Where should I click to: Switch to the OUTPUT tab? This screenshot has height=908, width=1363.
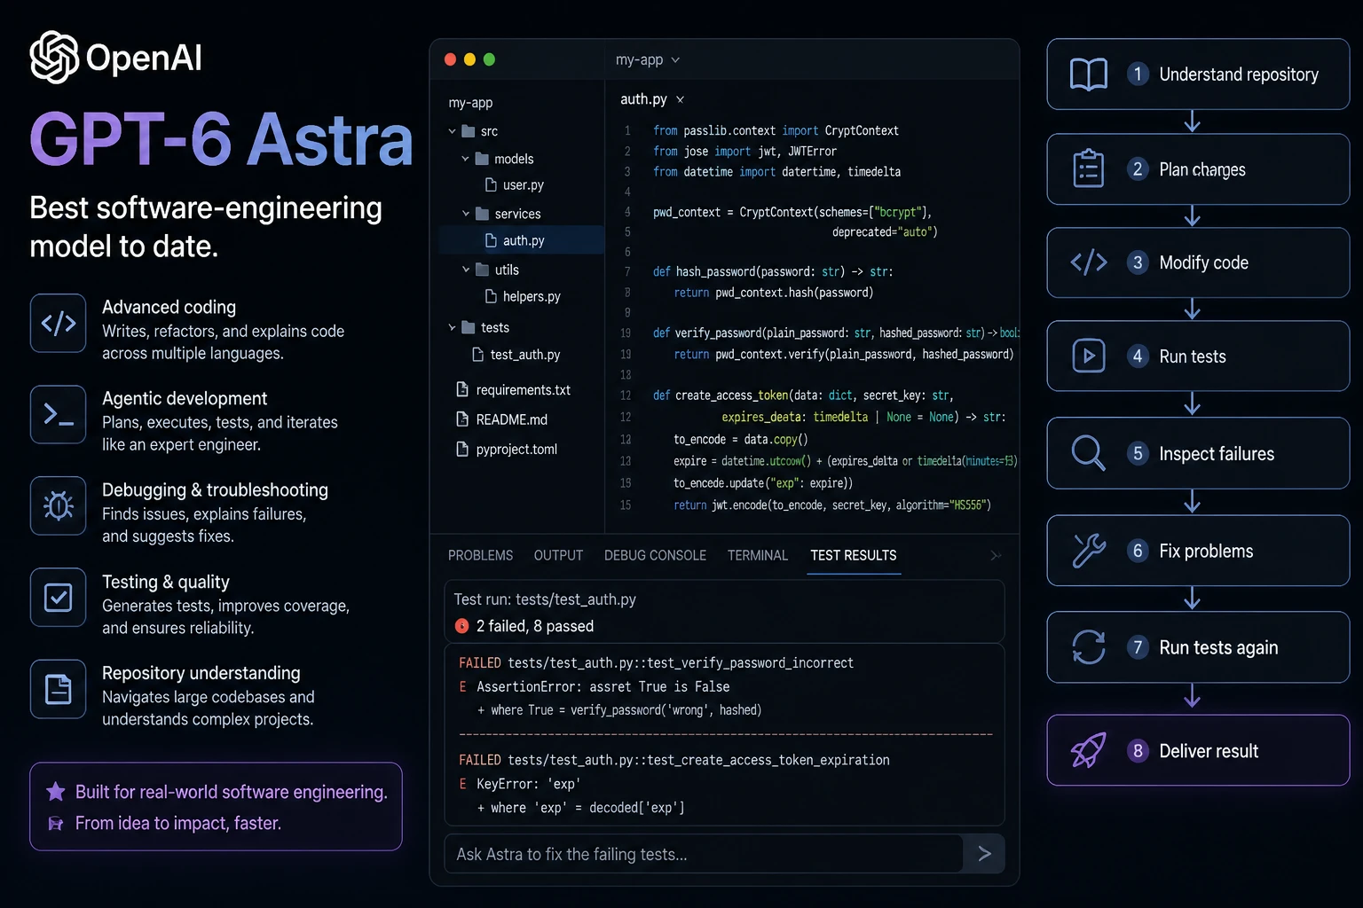558,555
